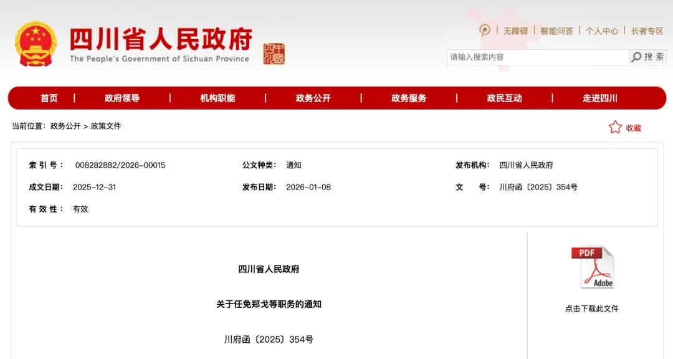Open the 首页 menu item
This screenshot has height=359, width=673.
[49, 98]
